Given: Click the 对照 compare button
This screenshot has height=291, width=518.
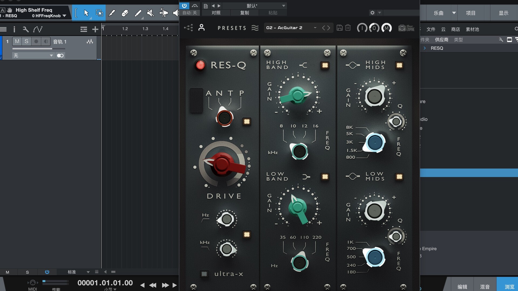Looking at the screenshot, I should click(216, 13).
